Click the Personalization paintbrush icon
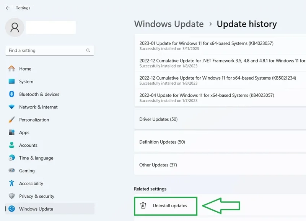Viewport: 306px width, 221px height. 11,120
